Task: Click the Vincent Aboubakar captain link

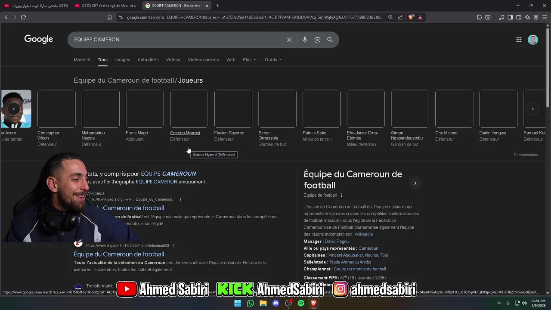Action: click(x=346, y=255)
